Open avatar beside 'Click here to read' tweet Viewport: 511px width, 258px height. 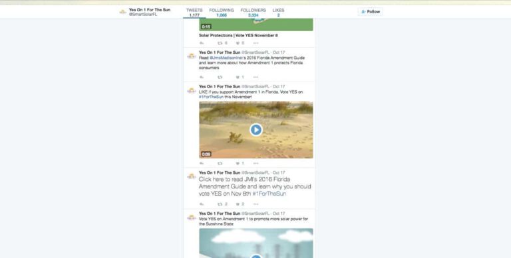[192, 176]
